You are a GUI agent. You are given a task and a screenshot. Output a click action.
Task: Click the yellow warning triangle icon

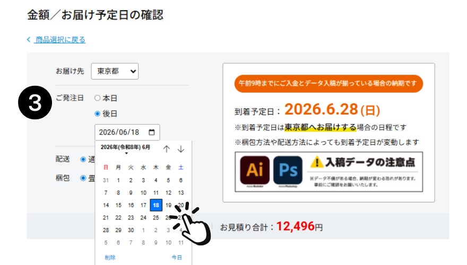click(x=317, y=162)
